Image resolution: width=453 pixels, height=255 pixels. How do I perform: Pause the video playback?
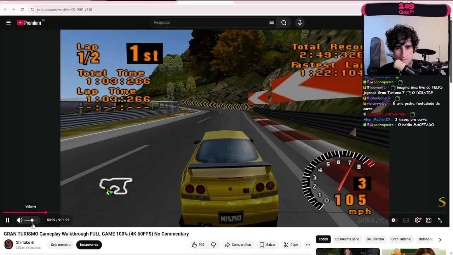tap(7, 220)
